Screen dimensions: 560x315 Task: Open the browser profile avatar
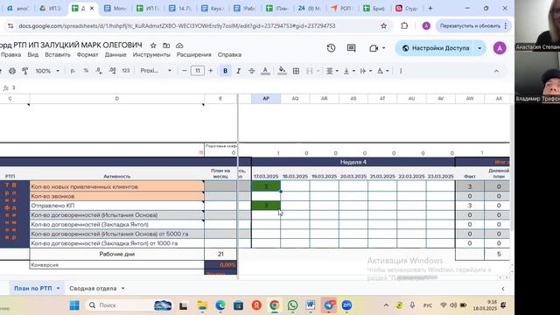pos(426,25)
